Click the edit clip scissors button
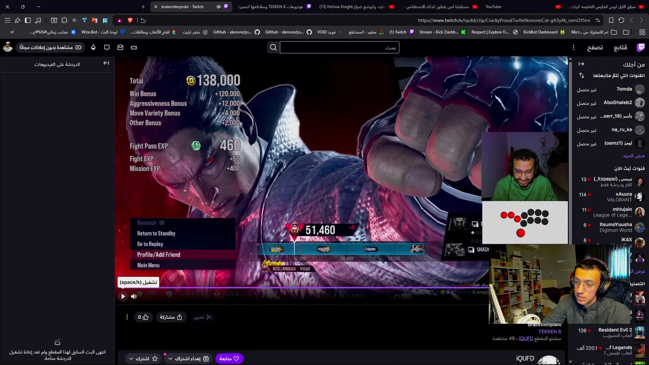Image resolution: width=649 pixels, height=365 pixels. 203,317
